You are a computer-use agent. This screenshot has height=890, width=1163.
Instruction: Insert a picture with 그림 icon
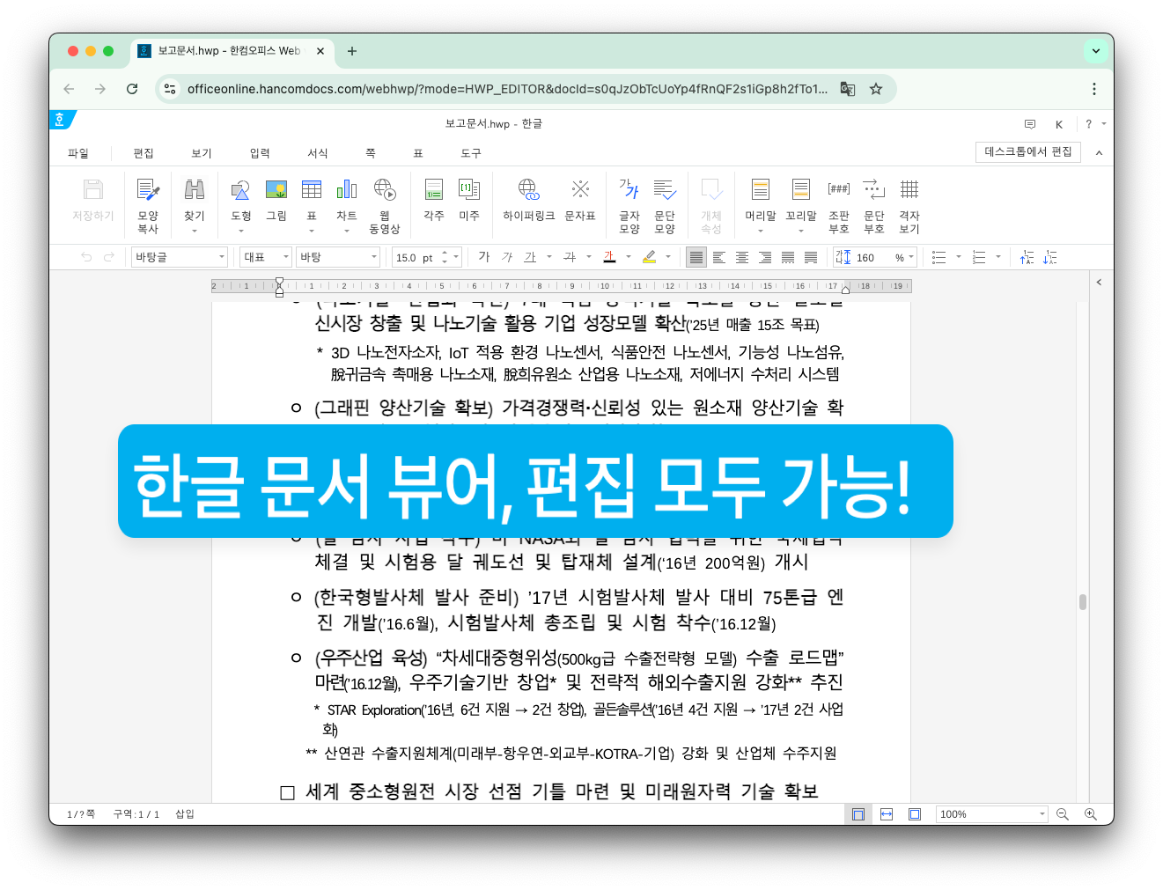(x=276, y=200)
